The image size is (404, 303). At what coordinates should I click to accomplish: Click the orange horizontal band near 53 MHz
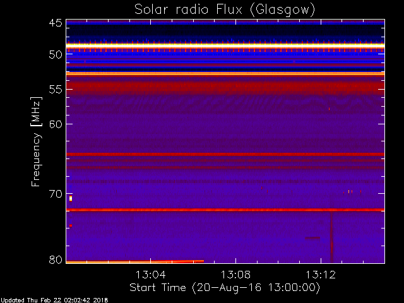[225, 74]
